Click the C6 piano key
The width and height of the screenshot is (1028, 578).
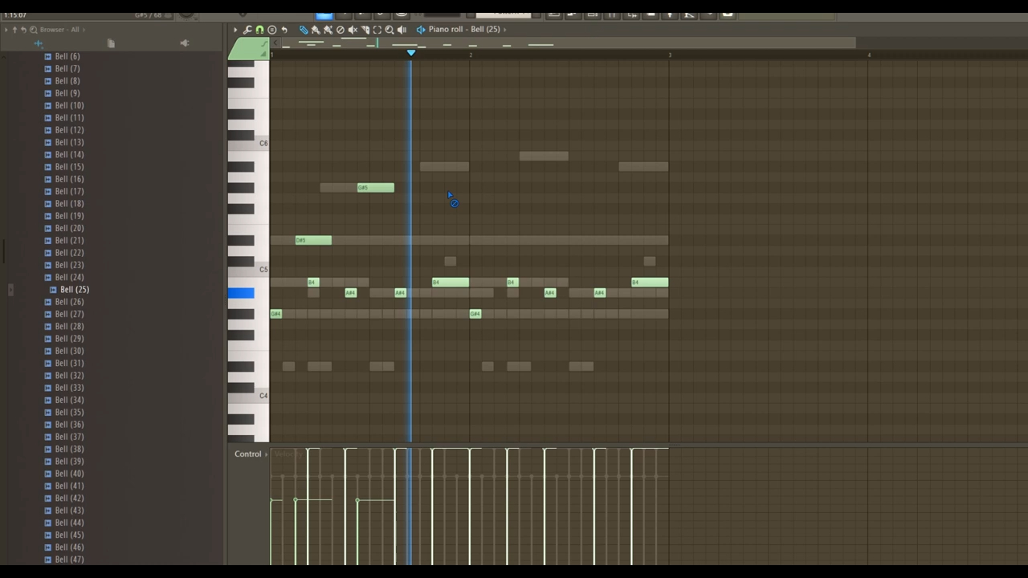point(249,144)
